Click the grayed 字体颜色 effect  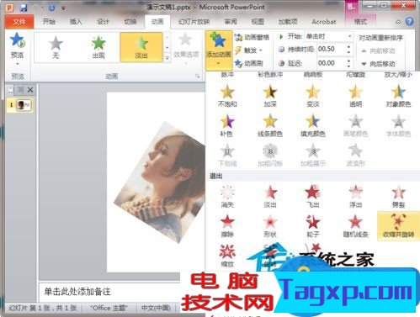[398, 125]
